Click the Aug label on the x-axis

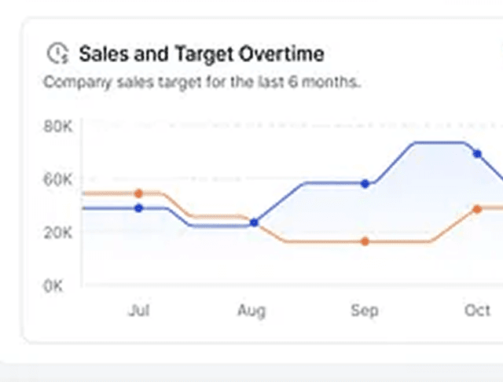251,310
